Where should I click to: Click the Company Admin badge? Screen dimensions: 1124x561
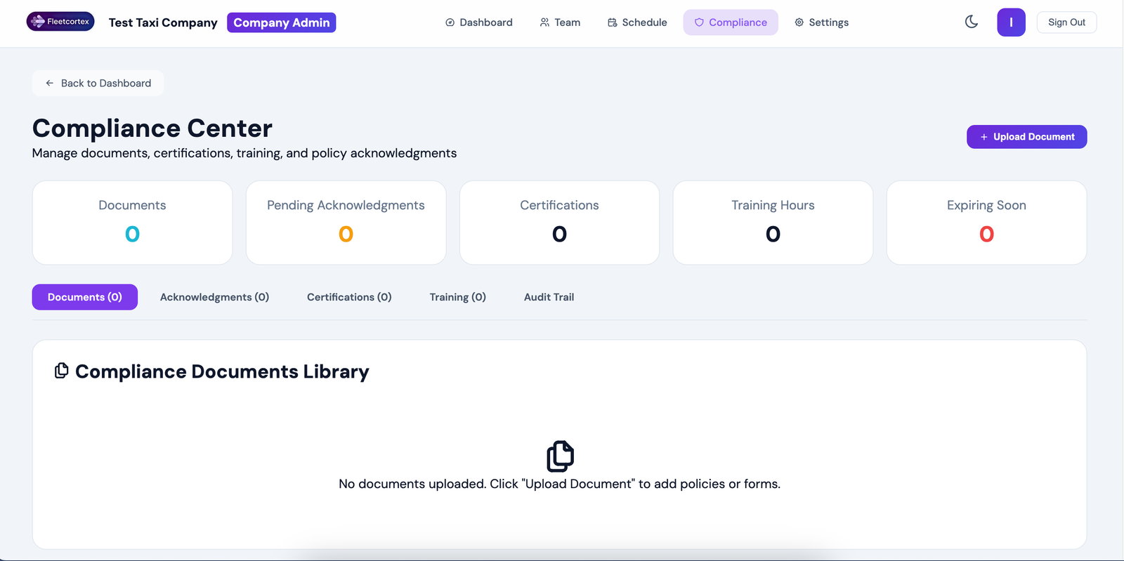pos(281,22)
